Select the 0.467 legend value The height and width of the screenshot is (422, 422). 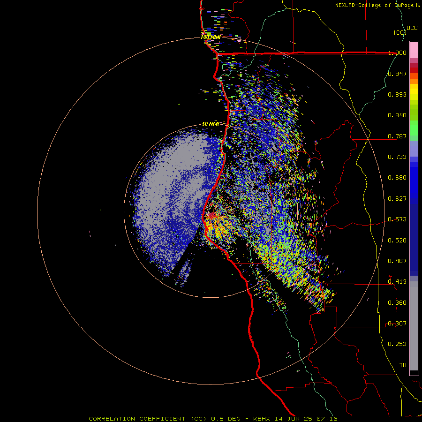pos(397,261)
